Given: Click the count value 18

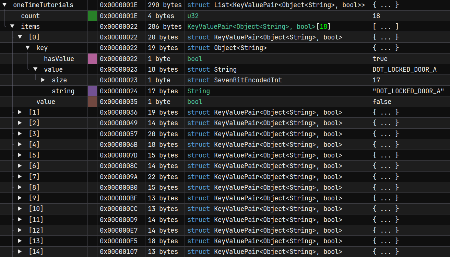Looking at the screenshot, I should tap(376, 16).
